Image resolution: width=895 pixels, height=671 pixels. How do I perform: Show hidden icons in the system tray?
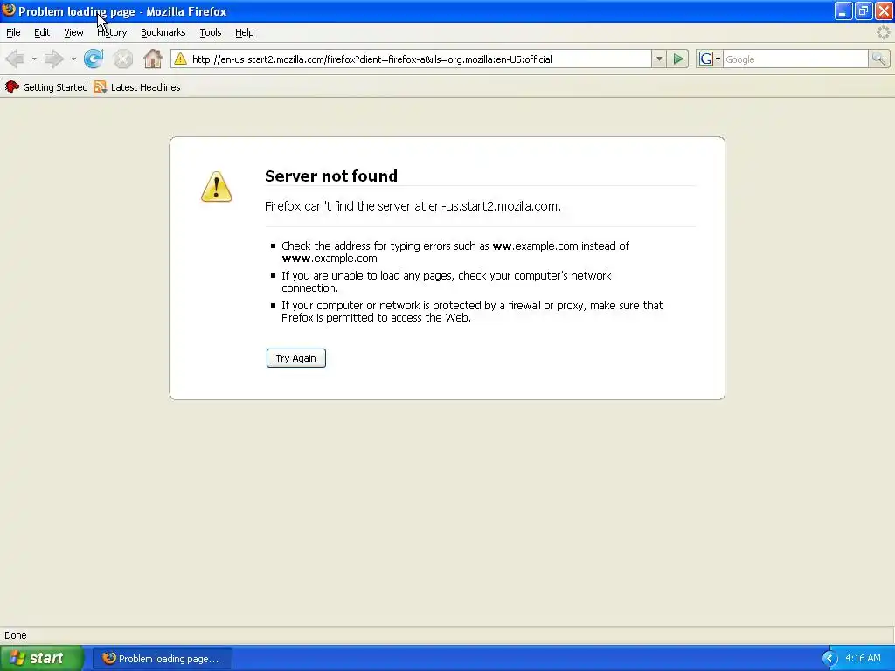(x=829, y=658)
